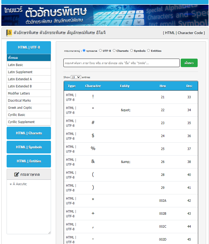209x244 pixels.
Task: Click the & character in the table
Action: coord(93,161)
